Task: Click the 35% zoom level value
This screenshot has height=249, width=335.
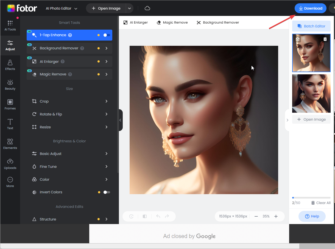Action: (266, 216)
